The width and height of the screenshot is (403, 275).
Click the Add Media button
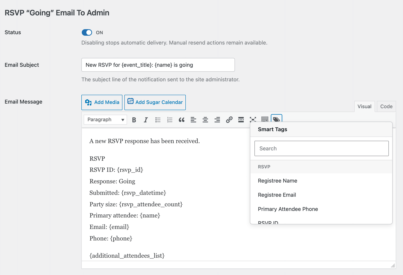click(102, 102)
